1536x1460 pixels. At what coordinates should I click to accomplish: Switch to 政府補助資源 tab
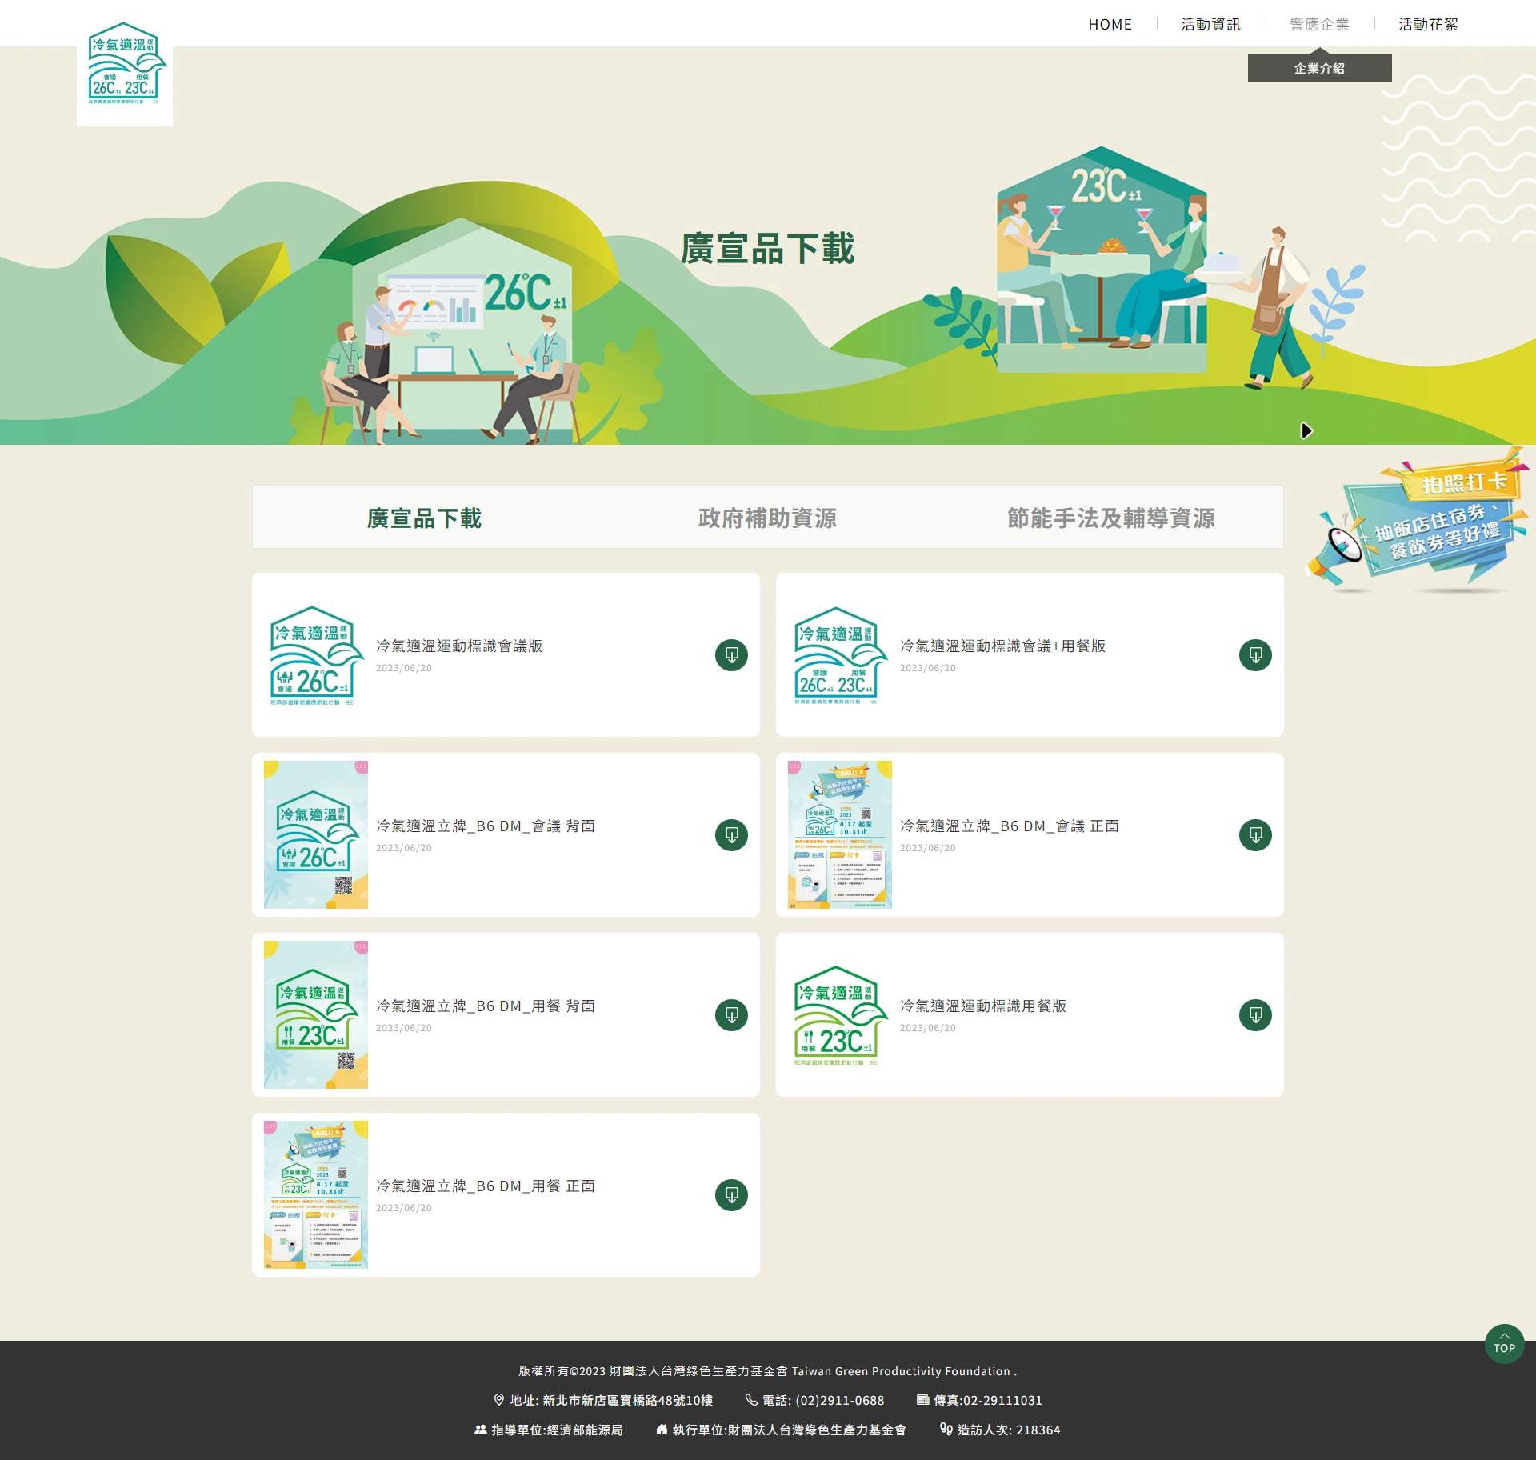767,518
